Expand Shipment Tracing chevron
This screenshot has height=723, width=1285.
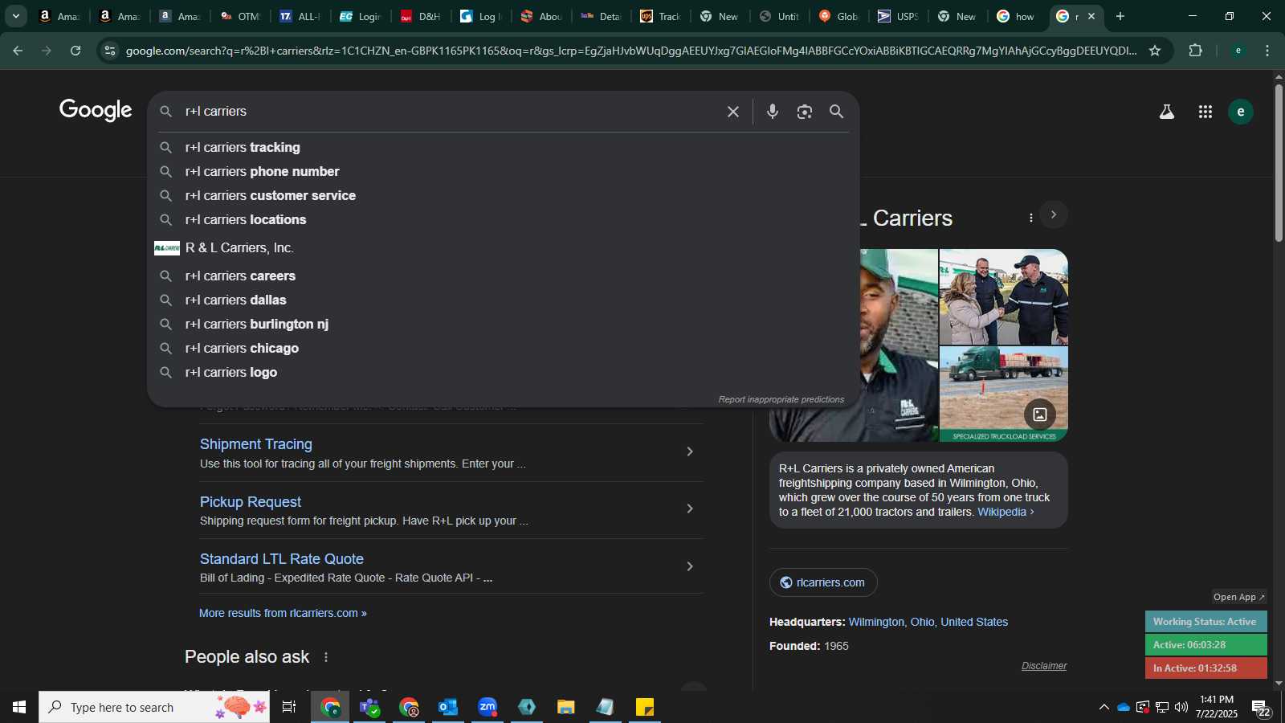[x=689, y=451]
